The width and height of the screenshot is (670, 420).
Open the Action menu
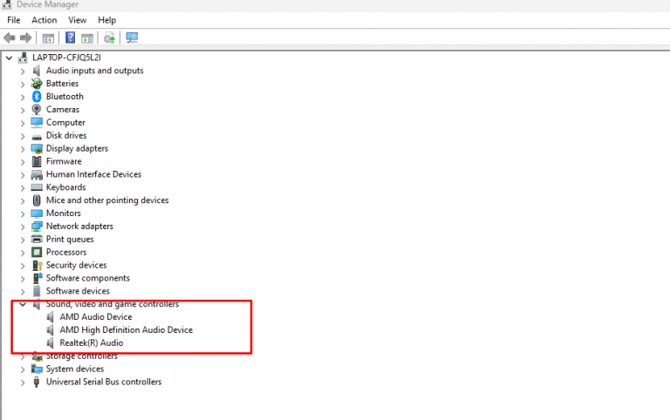pos(44,20)
